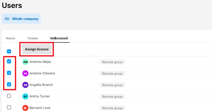
Task: Click the people icon in Whole company
Action: click(7, 19)
